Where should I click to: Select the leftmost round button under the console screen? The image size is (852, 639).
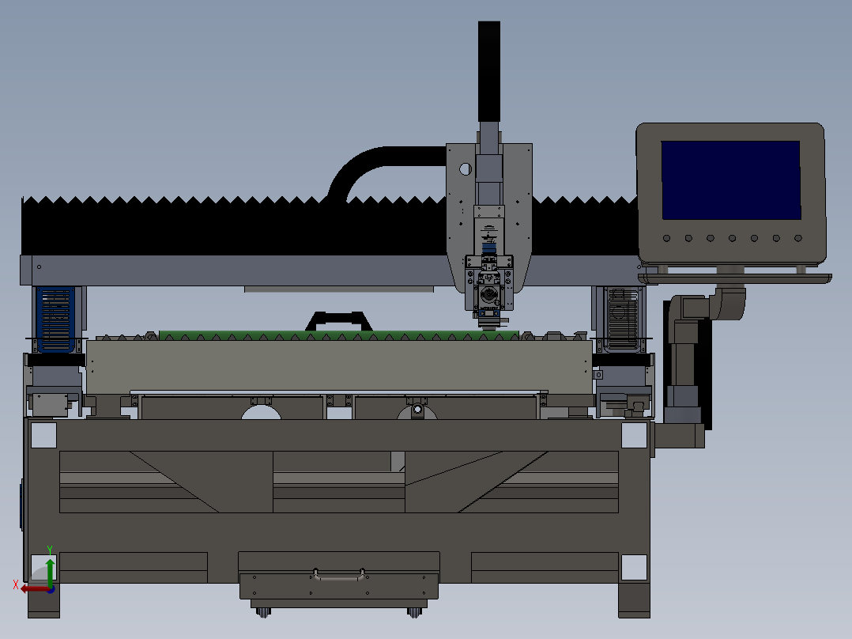point(667,238)
